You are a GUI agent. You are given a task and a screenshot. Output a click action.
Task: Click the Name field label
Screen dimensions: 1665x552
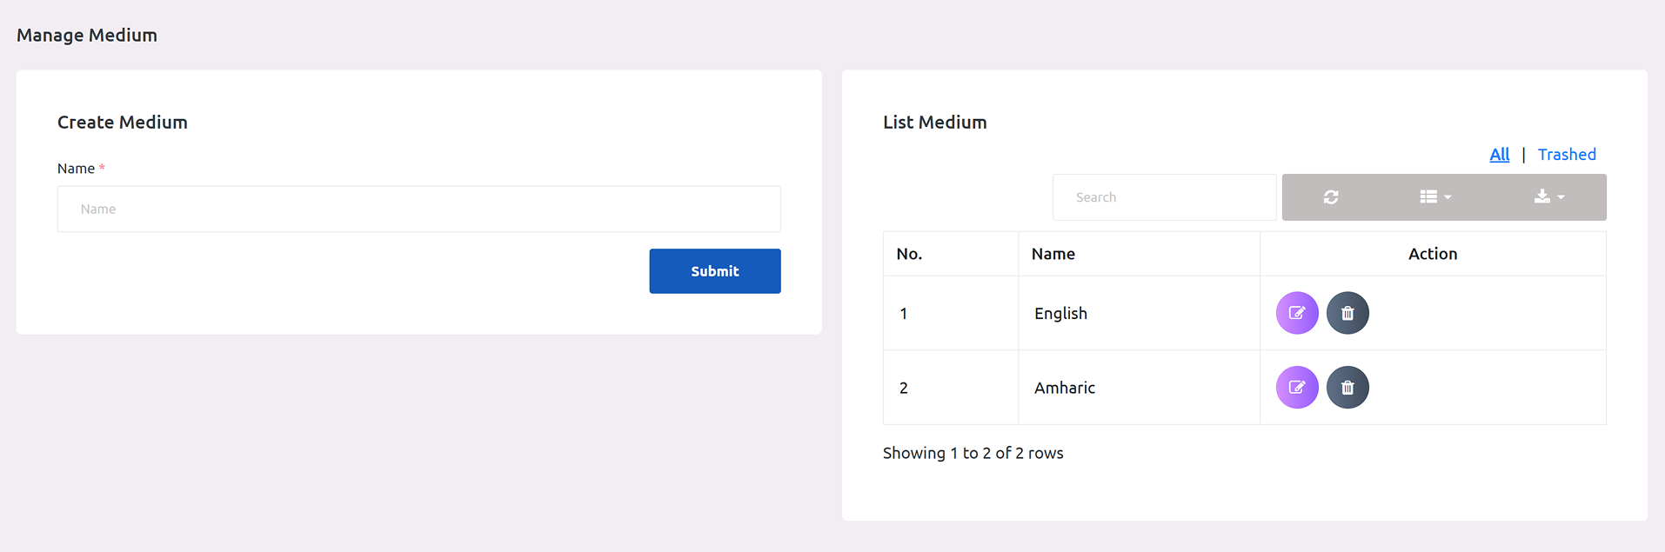pyautogui.click(x=76, y=169)
